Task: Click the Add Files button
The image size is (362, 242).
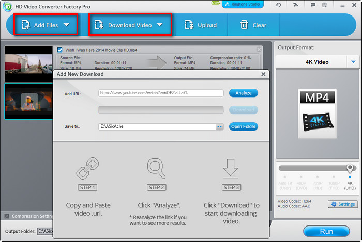Action: pos(46,24)
